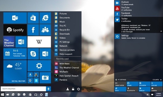
Task: Expand the Outlook unread emails notification
Action: point(139,3)
